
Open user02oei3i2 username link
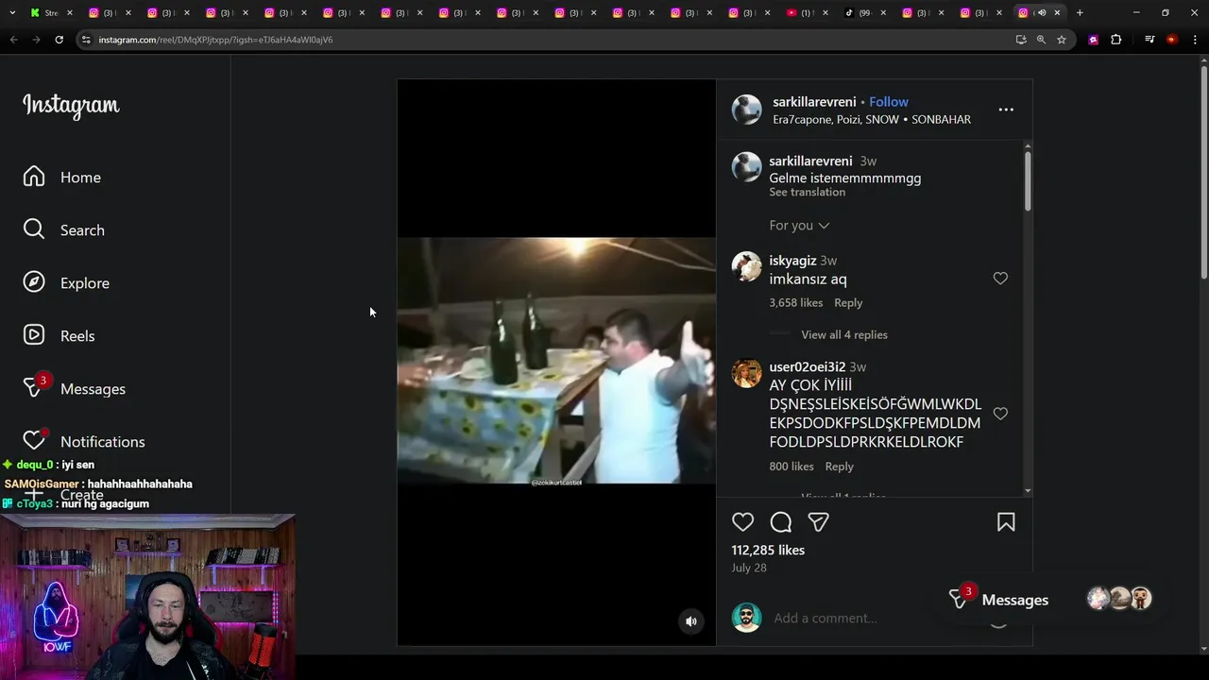(x=807, y=366)
